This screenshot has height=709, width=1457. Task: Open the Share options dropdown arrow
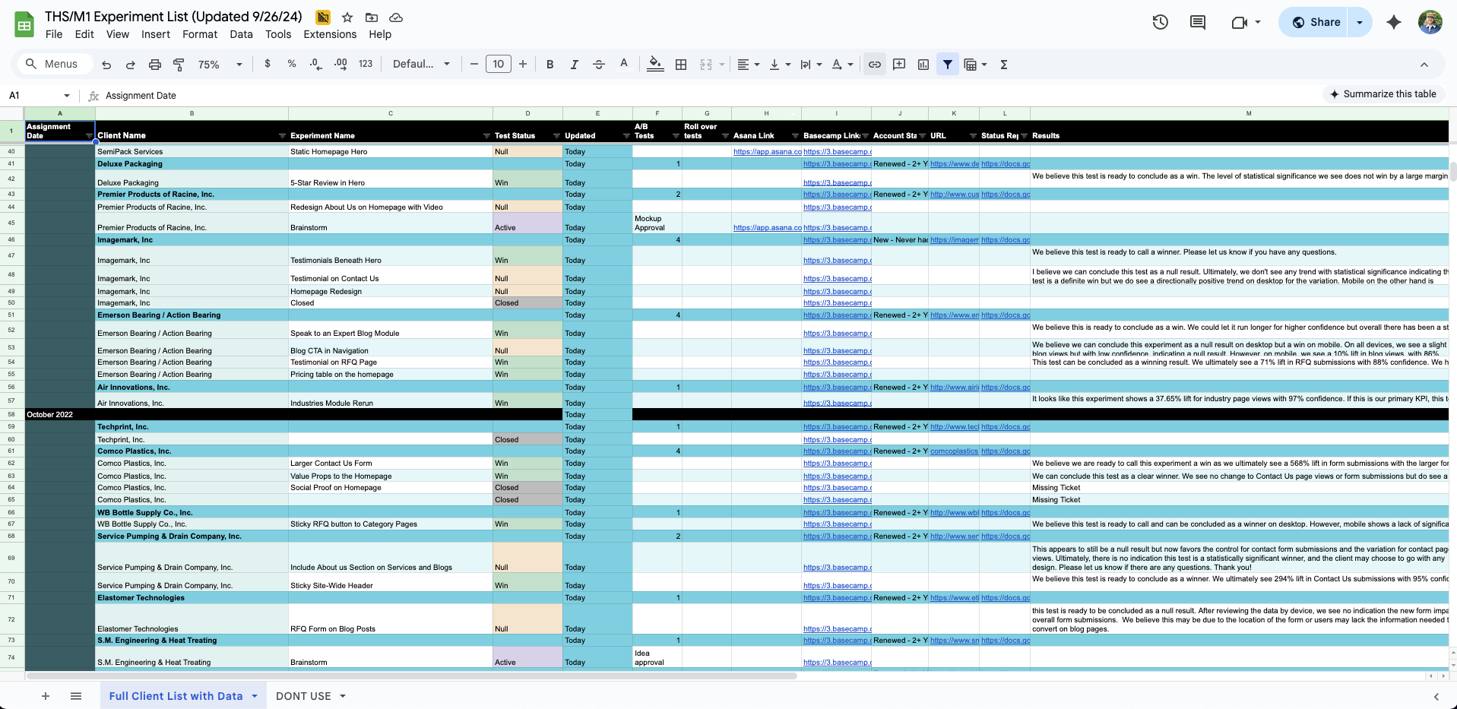click(x=1360, y=22)
